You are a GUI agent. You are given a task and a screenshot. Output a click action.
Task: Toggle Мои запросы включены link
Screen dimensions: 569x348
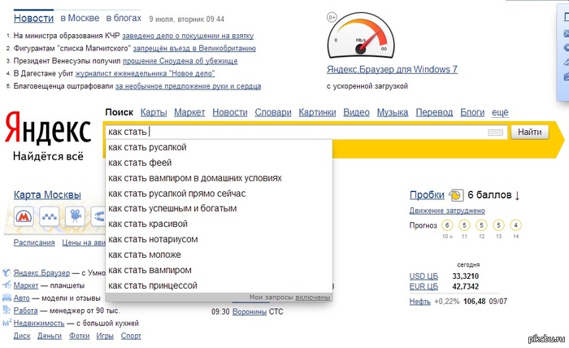click(312, 298)
